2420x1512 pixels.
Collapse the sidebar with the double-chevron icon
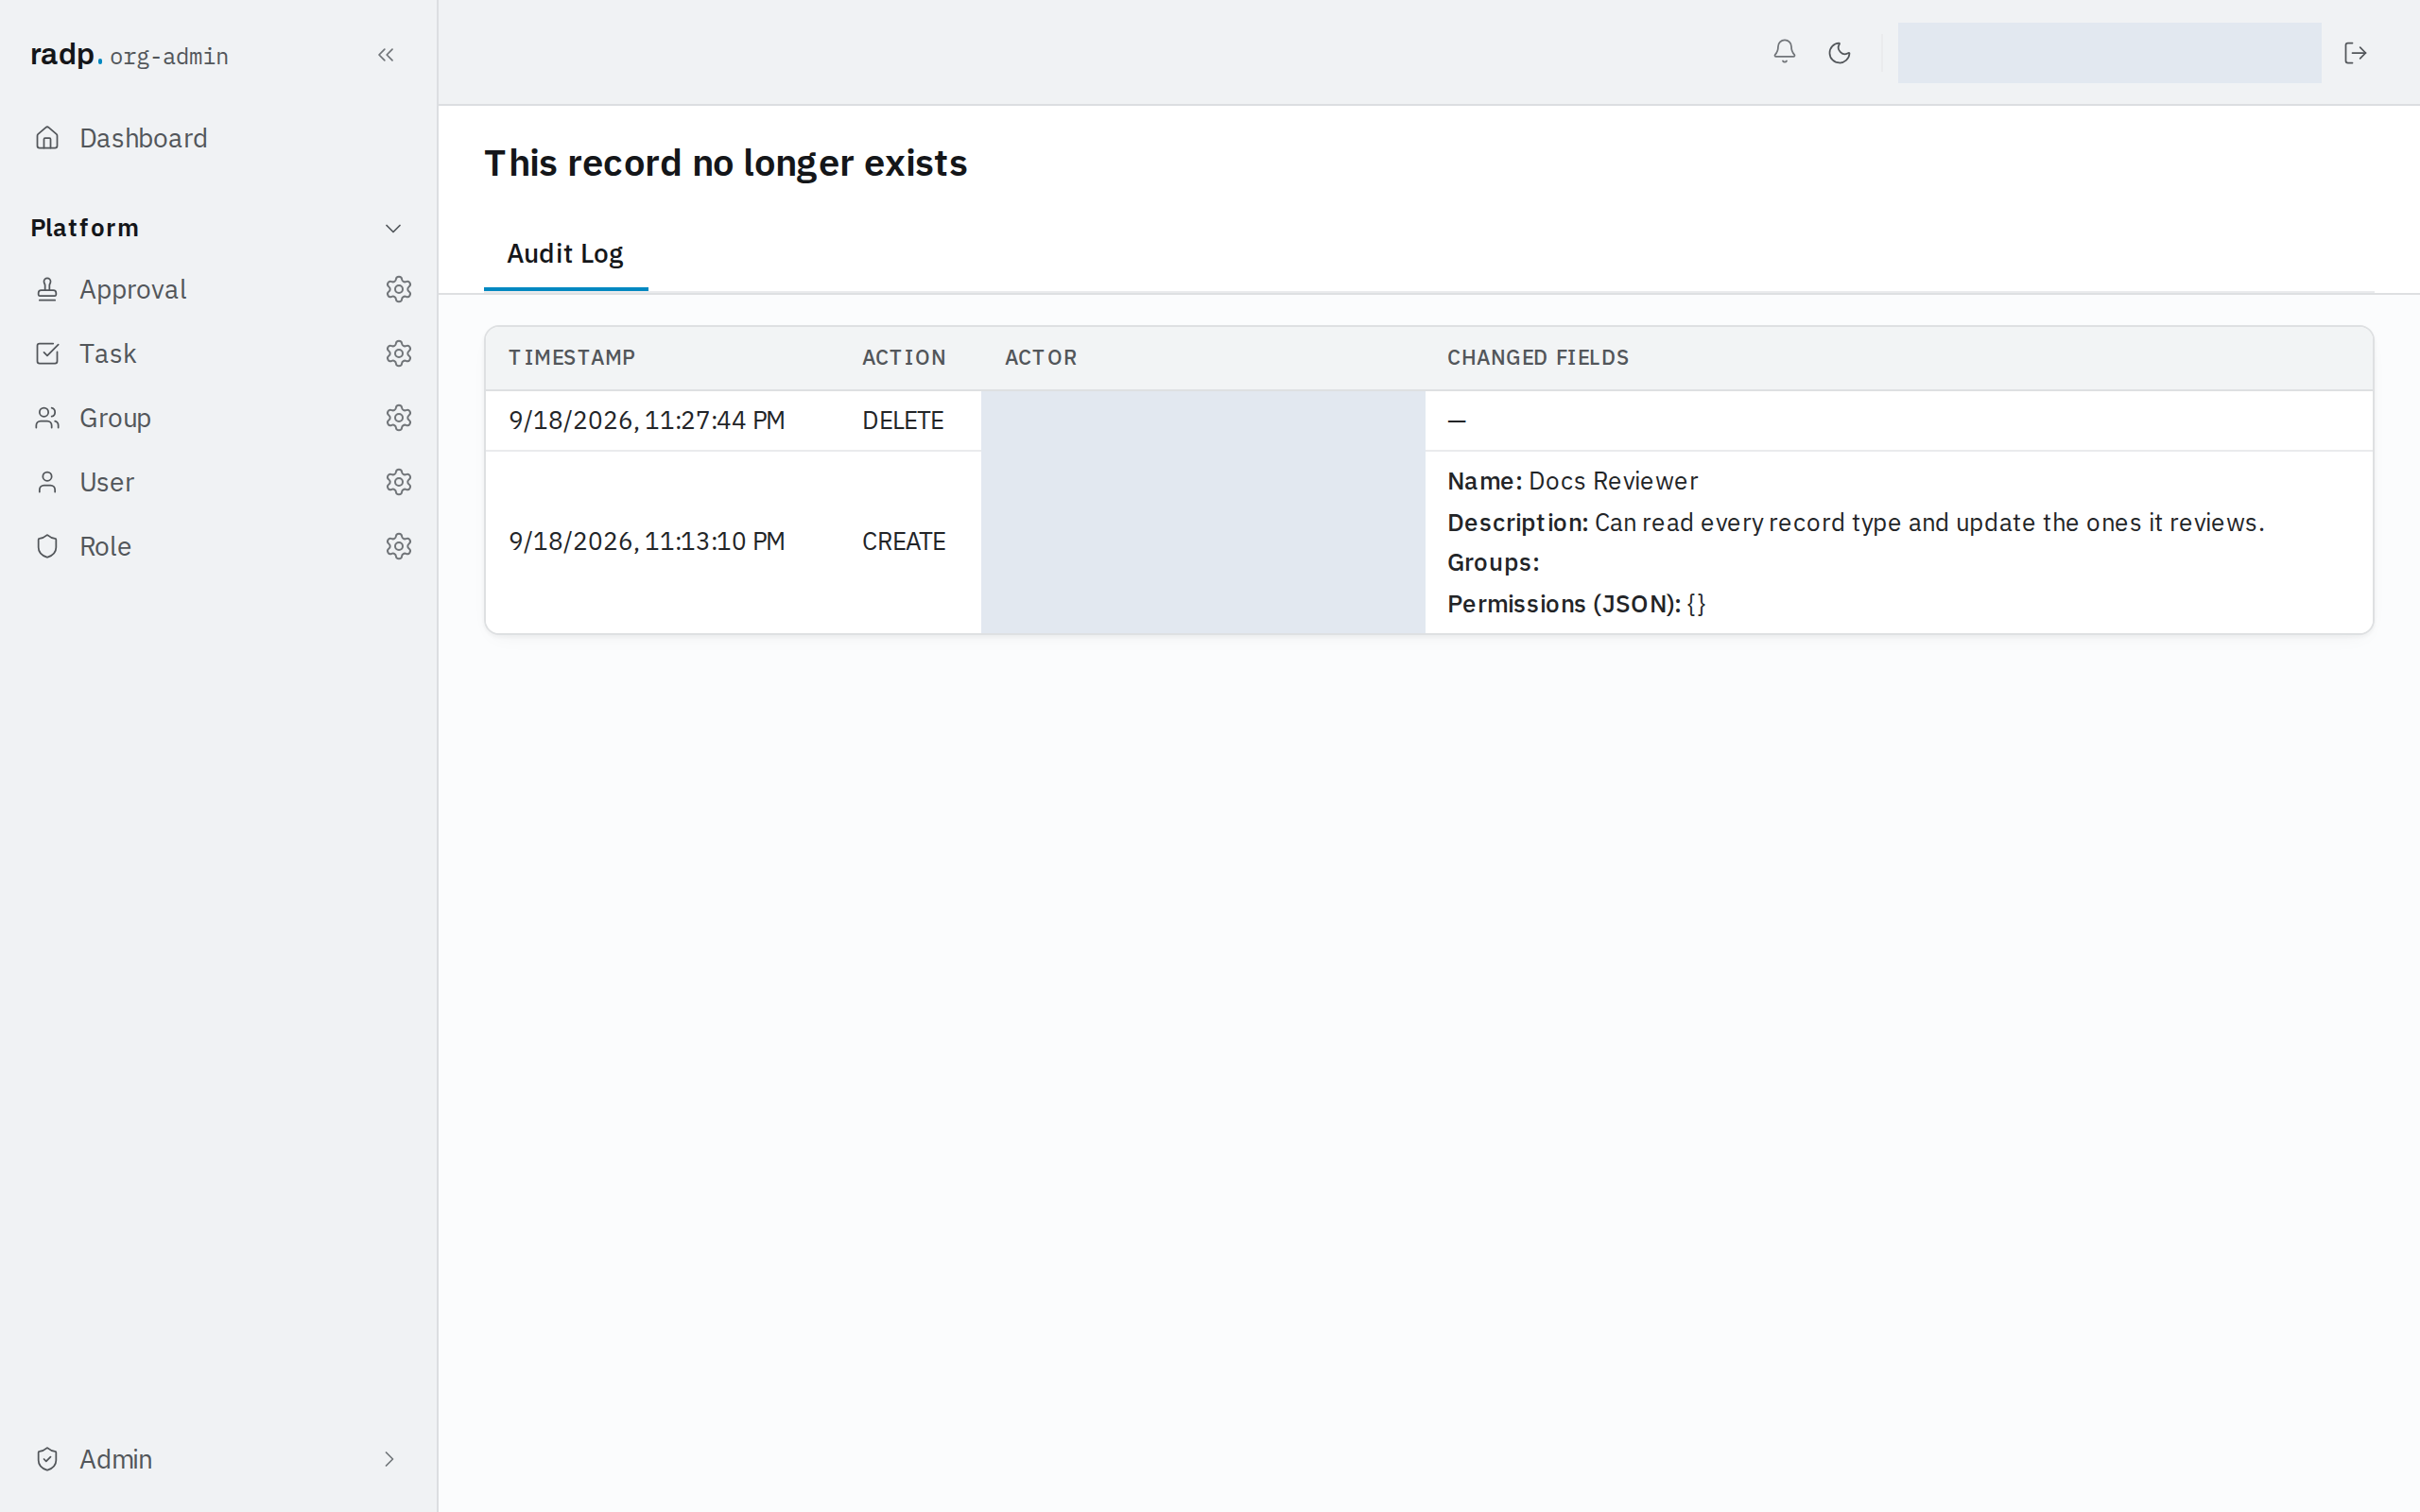[386, 55]
